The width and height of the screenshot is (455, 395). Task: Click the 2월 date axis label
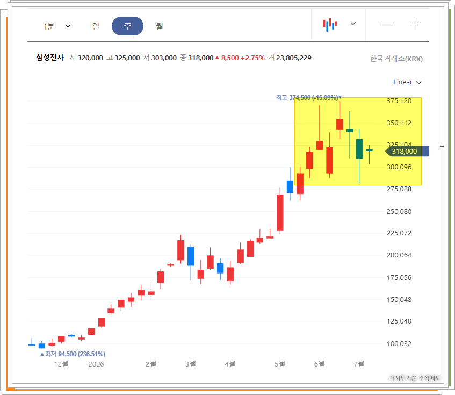[151, 364]
